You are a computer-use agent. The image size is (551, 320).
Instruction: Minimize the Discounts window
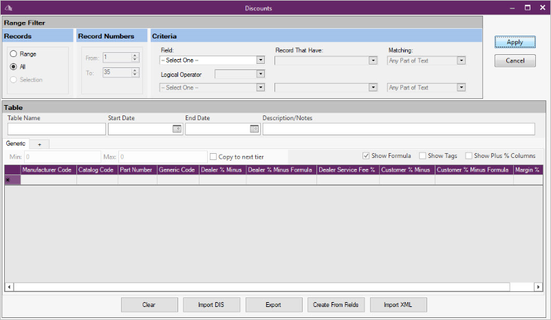coord(512,8)
